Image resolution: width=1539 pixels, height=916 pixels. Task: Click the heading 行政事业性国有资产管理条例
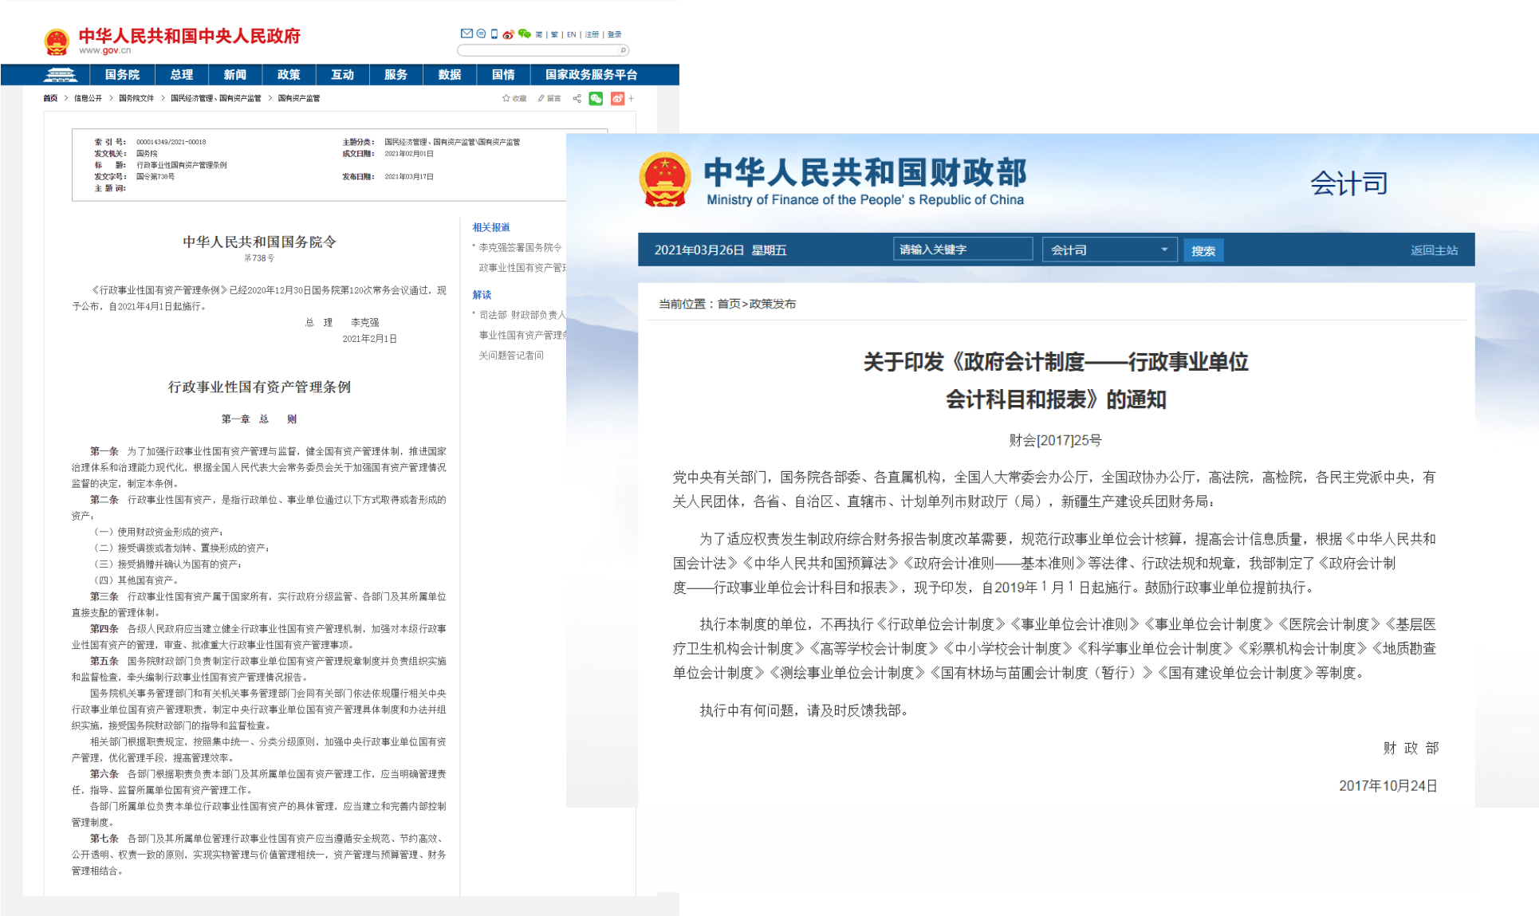click(x=259, y=387)
